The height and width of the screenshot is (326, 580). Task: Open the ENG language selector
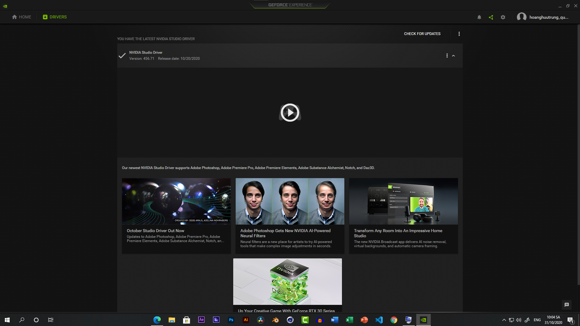537,320
